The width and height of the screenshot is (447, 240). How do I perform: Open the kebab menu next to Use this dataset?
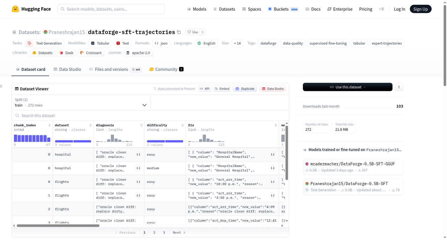pos(399,87)
